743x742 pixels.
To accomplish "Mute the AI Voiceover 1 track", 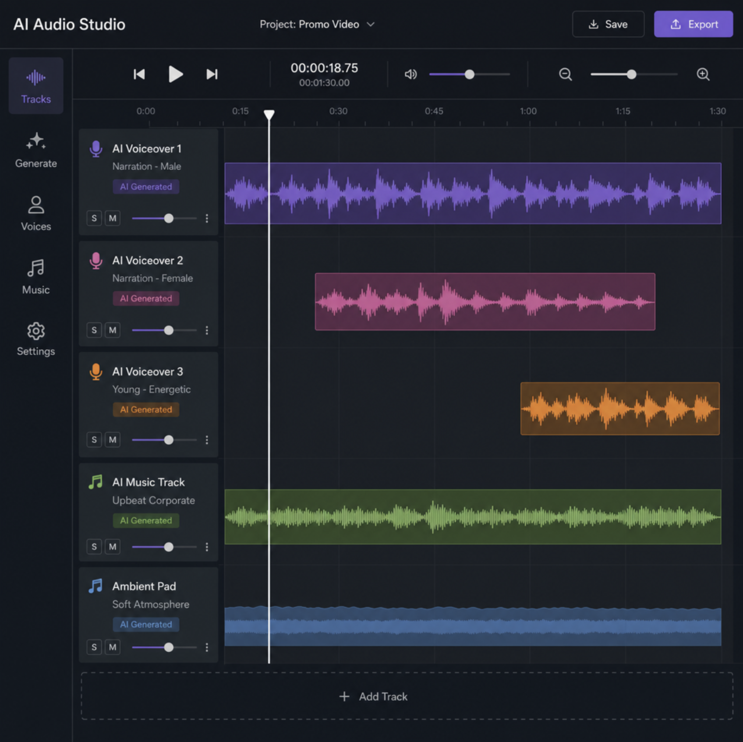I will pos(113,218).
